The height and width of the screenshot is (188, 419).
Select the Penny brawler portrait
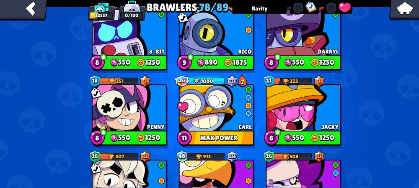[129, 108]
